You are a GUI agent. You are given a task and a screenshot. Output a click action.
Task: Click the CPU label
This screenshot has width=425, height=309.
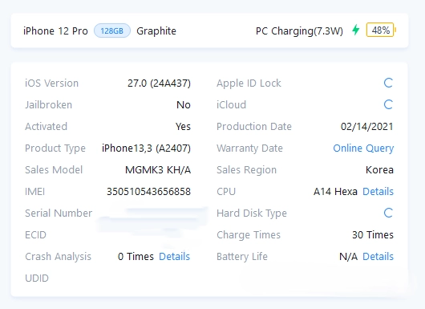click(226, 192)
